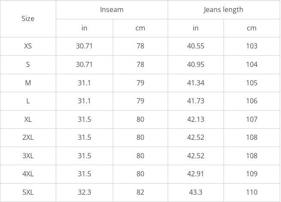Select the S size row label
Viewport: 281px width, 202px height.
click(28, 64)
